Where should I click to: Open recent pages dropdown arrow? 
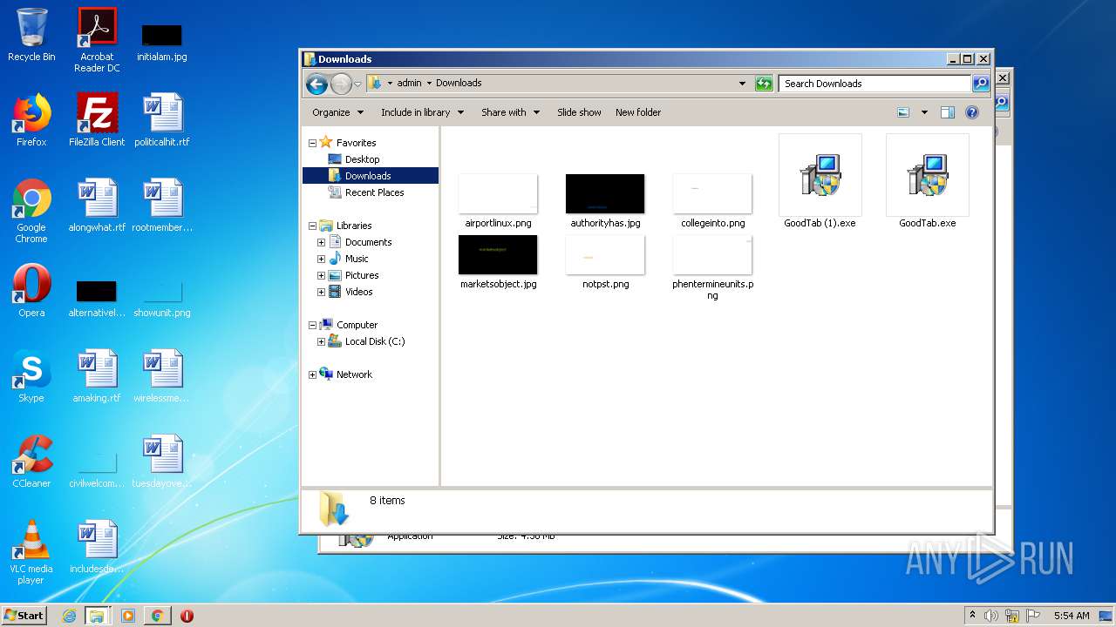click(357, 84)
